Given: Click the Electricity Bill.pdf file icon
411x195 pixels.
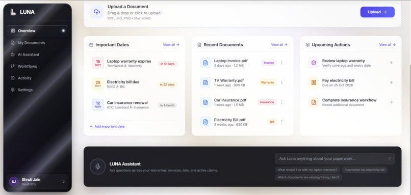Looking at the screenshot, I should coord(205,122).
